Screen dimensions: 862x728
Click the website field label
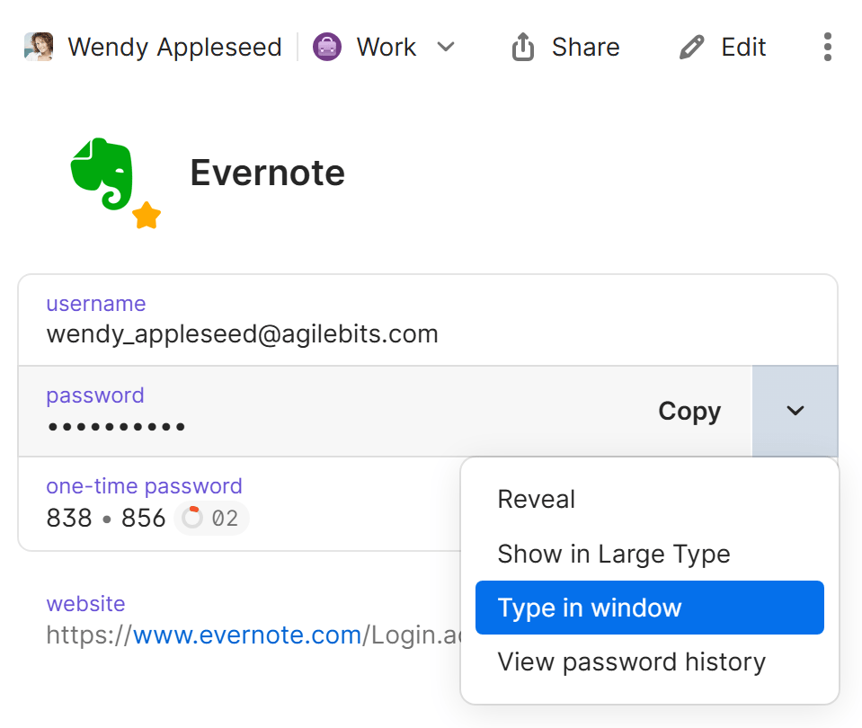(85, 604)
